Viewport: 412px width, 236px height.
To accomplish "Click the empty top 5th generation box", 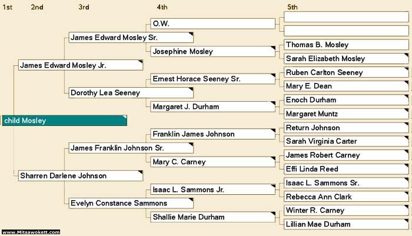I will pos(346,17).
